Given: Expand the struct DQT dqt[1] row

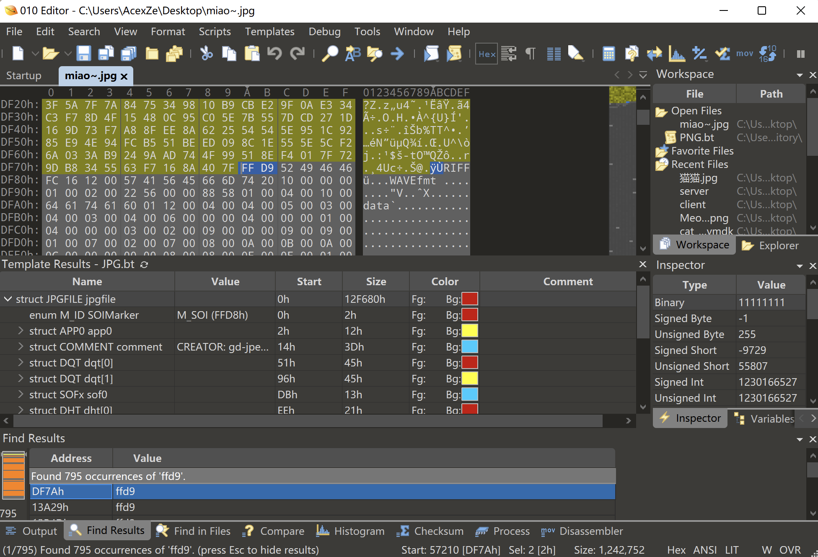Looking at the screenshot, I should (20, 379).
